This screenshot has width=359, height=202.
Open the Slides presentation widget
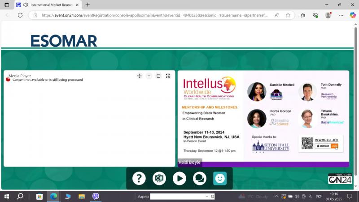pyautogui.click(x=159, y=178)
